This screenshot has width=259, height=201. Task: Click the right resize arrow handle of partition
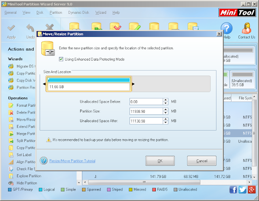pos(133,84)
